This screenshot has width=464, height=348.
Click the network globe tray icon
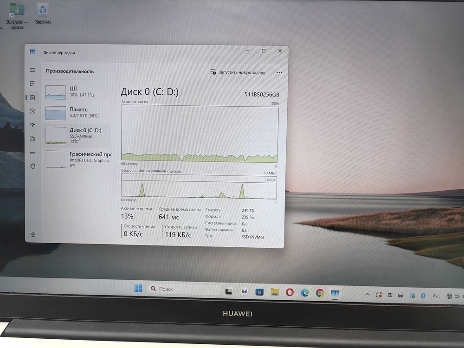click(449, 296)
